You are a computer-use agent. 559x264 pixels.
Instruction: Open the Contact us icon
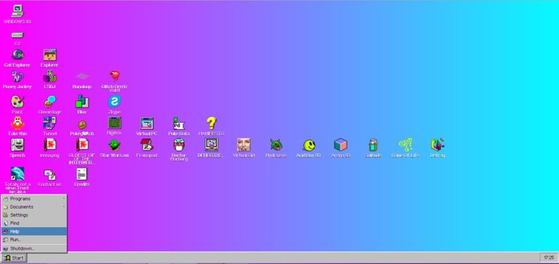click(50, 174)
